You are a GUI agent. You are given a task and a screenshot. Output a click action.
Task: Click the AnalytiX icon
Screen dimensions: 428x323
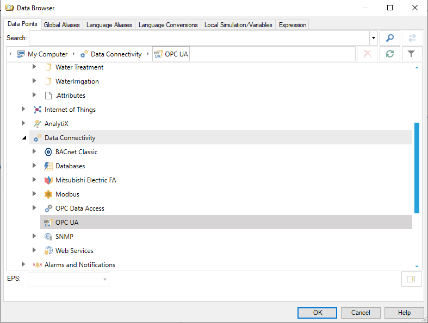coord(38,124)
